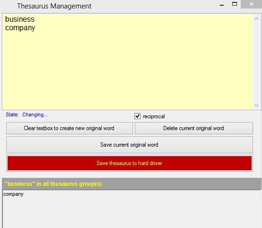Click empty area of the yellow textbox
Screen dimensions: 262x228
tap(127, 70)
